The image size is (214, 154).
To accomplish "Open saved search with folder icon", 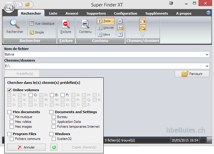I will (x=27, y=5).
